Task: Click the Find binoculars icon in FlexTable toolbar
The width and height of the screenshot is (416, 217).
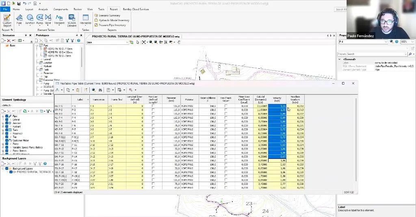Action: pyautogui.click(x=100, y=90)
